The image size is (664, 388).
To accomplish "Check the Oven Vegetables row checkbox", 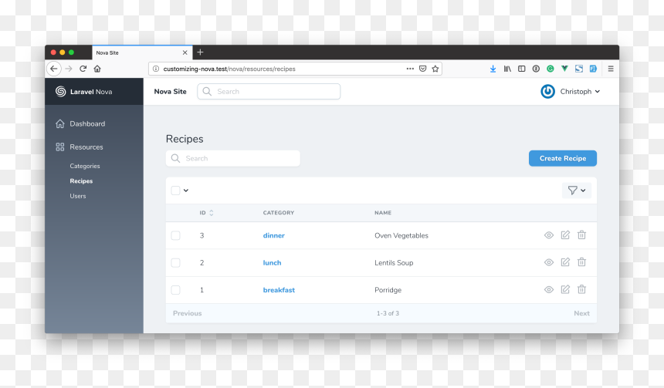I will click(175, 235).
